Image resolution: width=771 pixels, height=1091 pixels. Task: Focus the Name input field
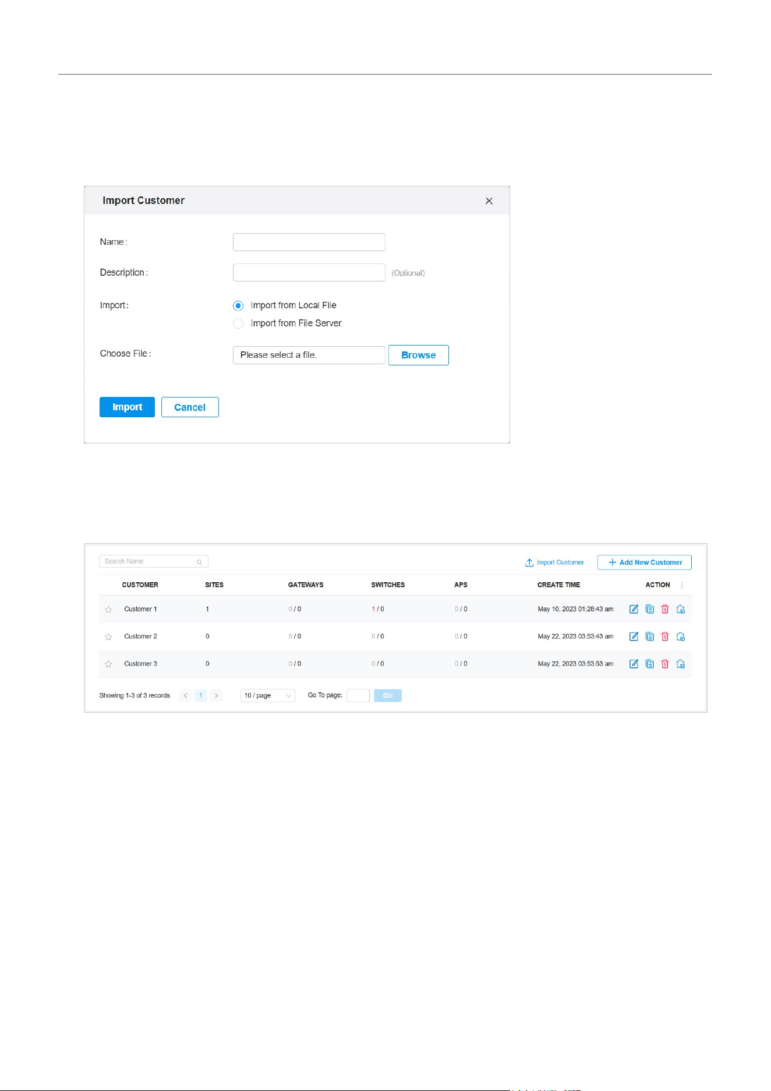pyautogui.click(x=309, y=242)
